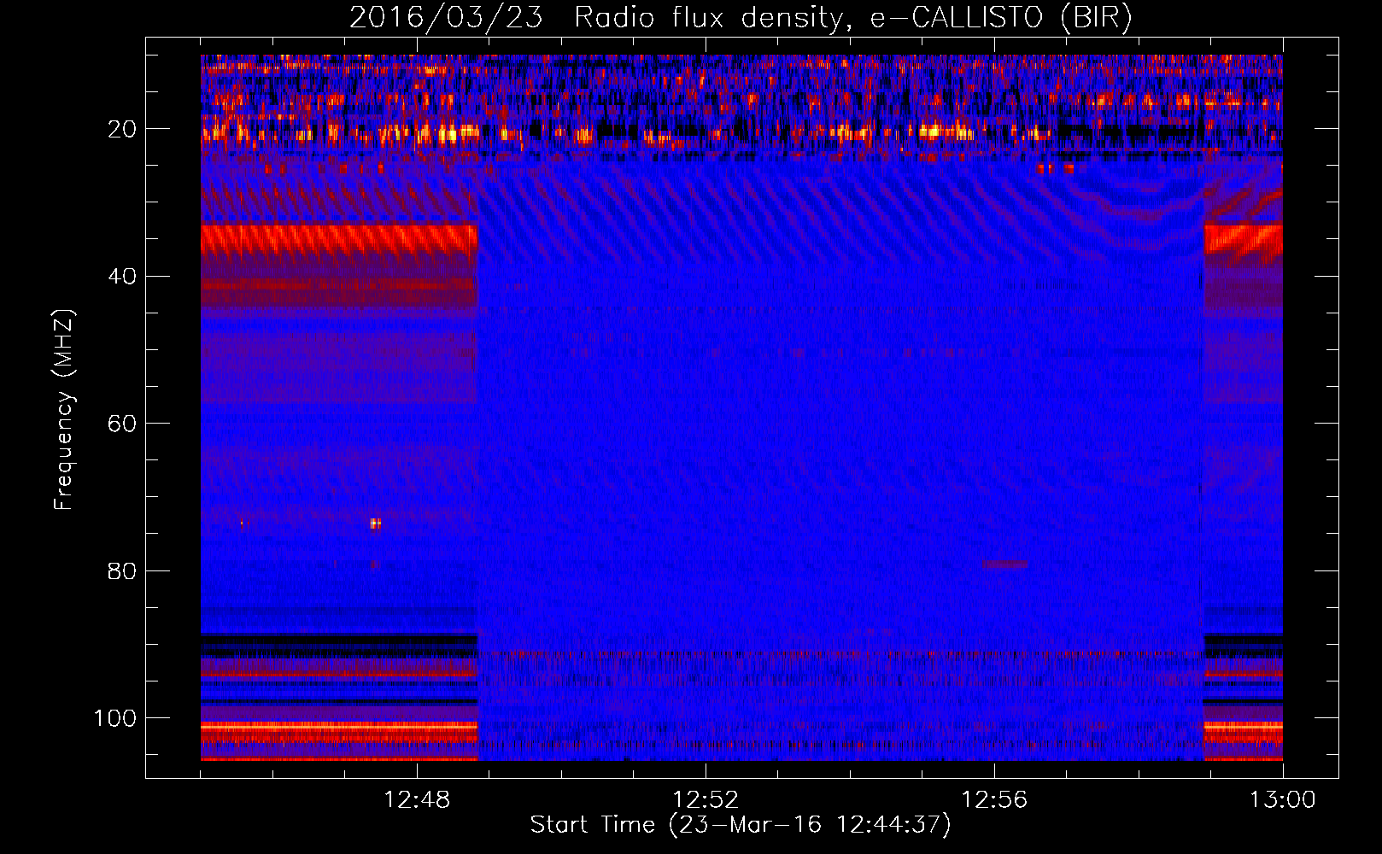Click the 12:52 time tick label
The width and height of the screenshot is (1382, 854).
[x=706, y=800]
